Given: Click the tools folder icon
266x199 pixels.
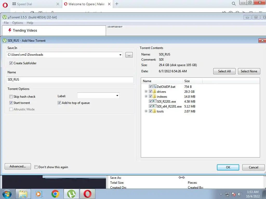Looking at the screenshot, I should click(154, 111).
